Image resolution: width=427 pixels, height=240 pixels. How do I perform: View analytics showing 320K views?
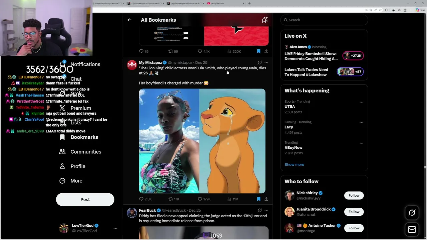coord(234,51)
